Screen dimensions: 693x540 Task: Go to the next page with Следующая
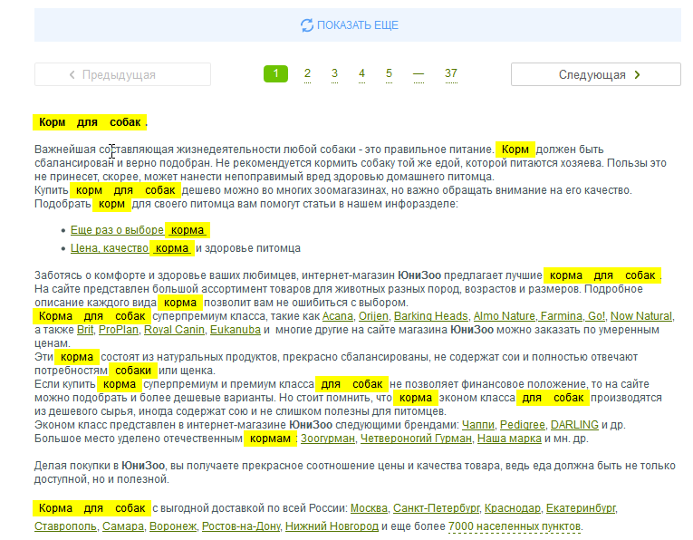[x=596, y=74]
